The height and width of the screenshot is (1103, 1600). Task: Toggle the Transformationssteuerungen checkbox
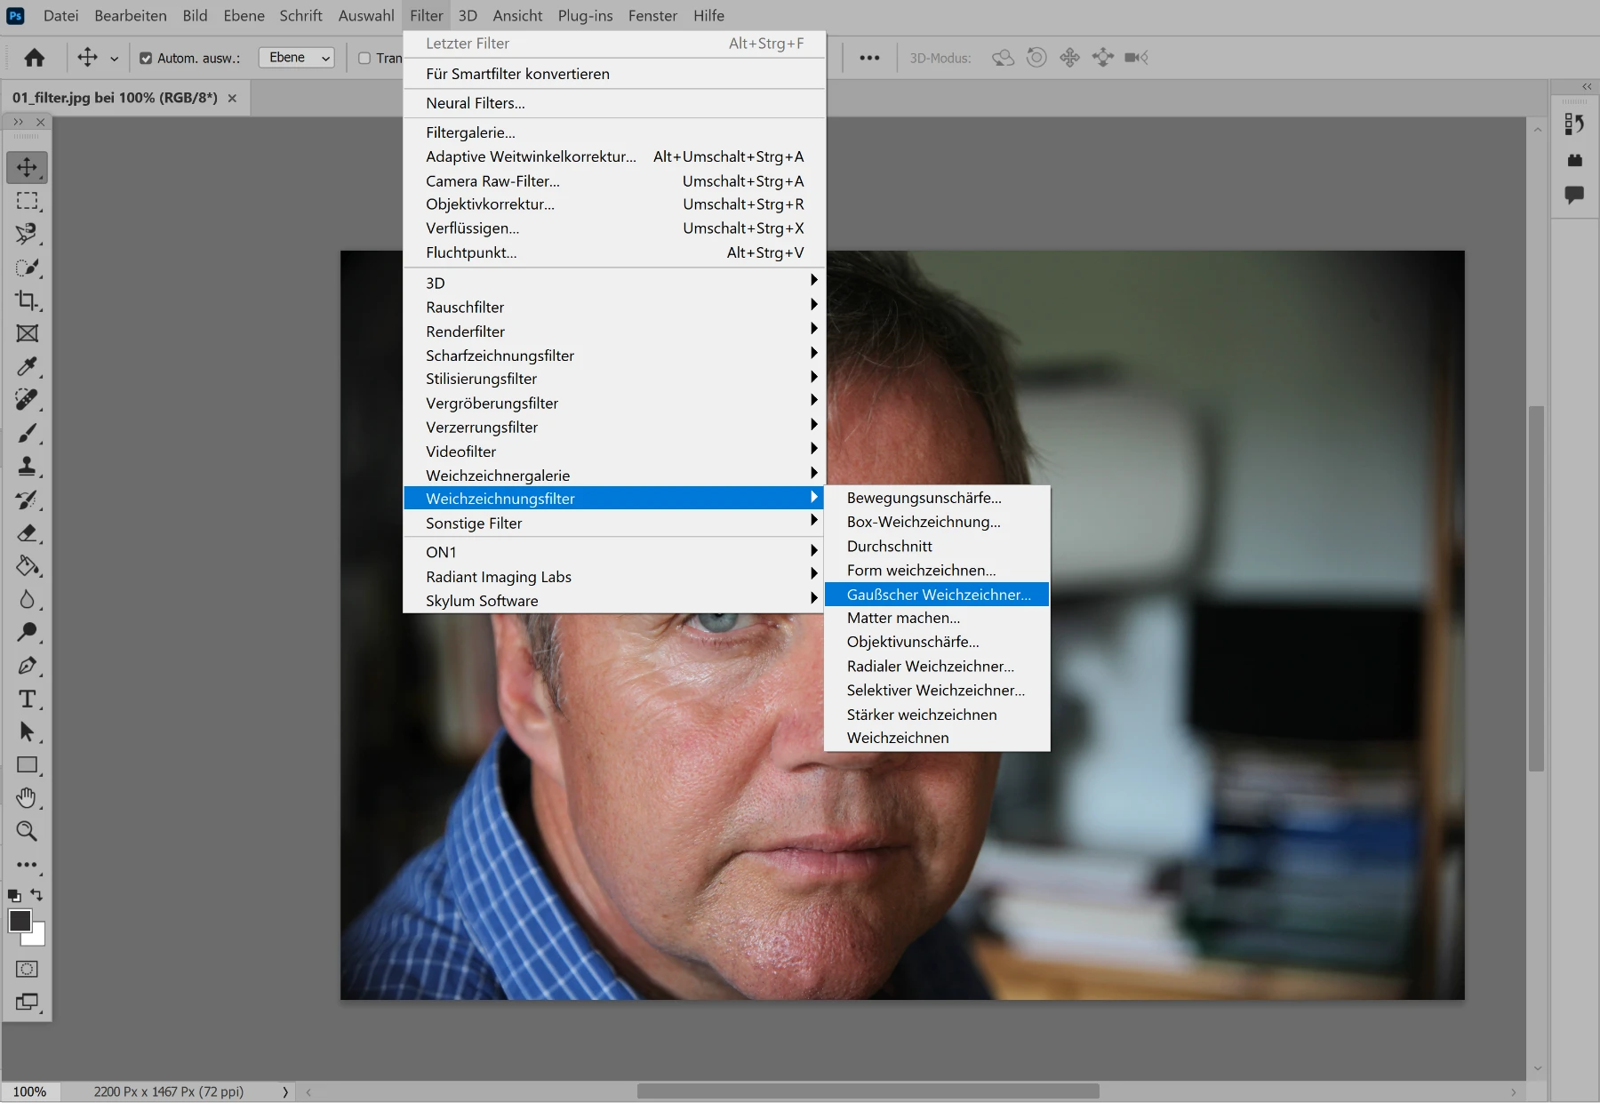click(x=364, y=59)
